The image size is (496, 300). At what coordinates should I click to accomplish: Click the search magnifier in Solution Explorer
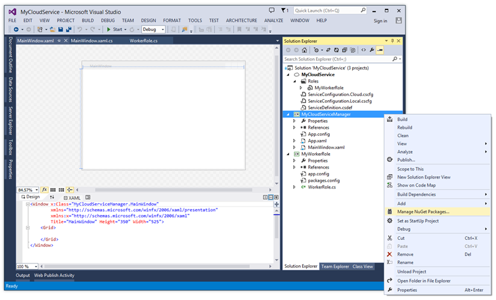[x=394, y=59]
